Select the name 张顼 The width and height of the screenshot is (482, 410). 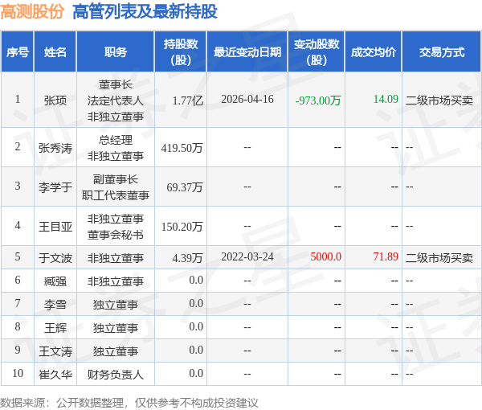[x=55, y=100]
